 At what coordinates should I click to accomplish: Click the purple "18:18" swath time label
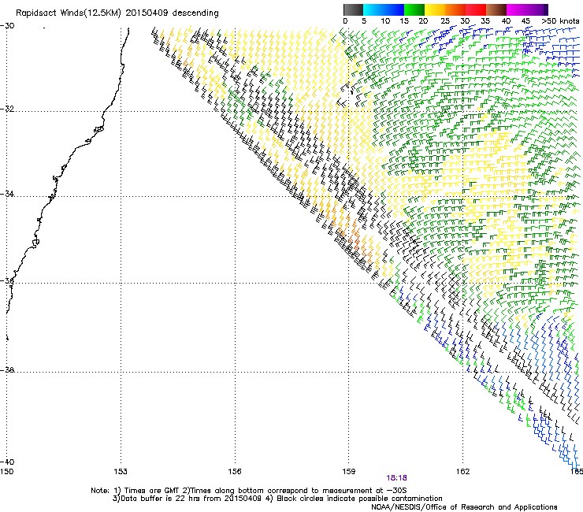[396, 478]
